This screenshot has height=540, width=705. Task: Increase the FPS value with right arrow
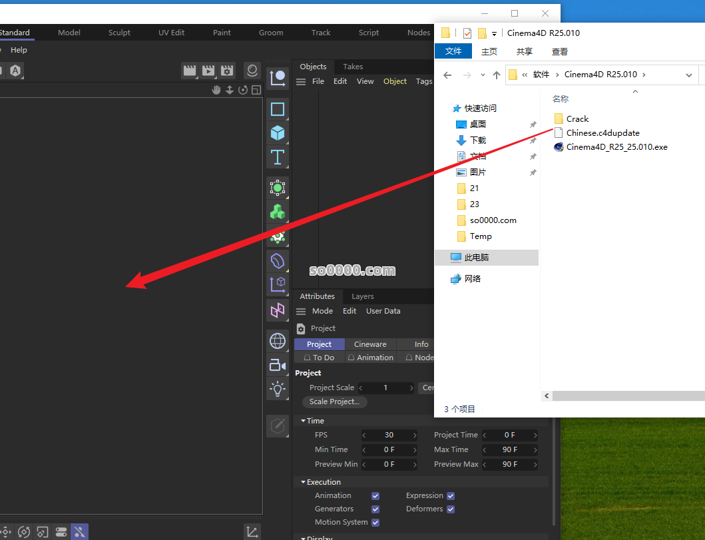415,435
